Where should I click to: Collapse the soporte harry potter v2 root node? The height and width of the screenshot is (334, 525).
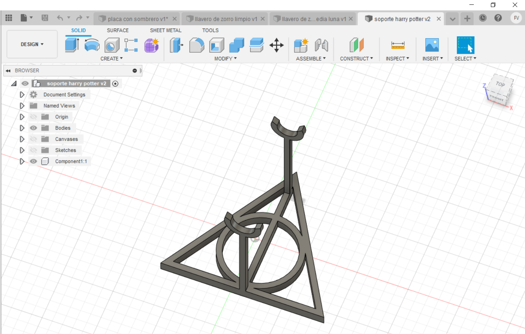point(14,83)
